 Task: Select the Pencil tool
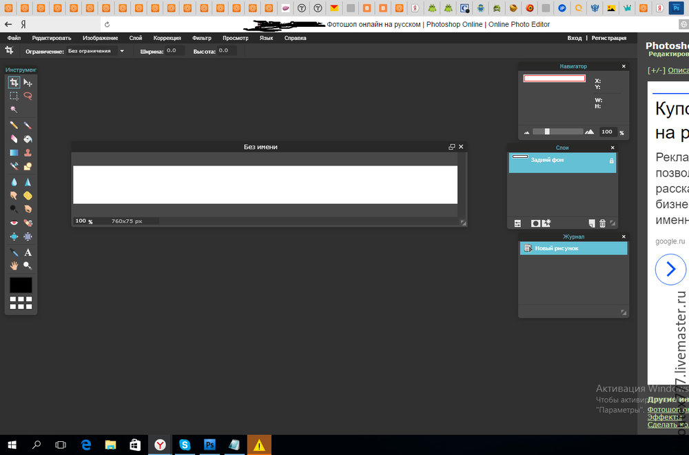14,125
